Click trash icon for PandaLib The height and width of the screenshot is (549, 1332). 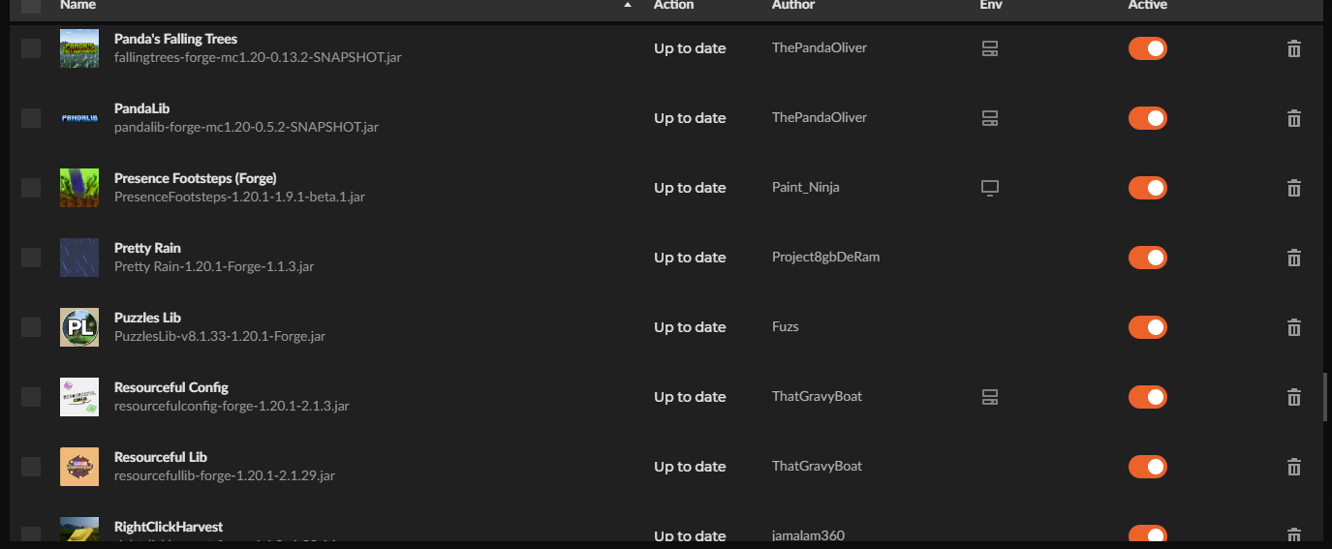[1293, 118]
